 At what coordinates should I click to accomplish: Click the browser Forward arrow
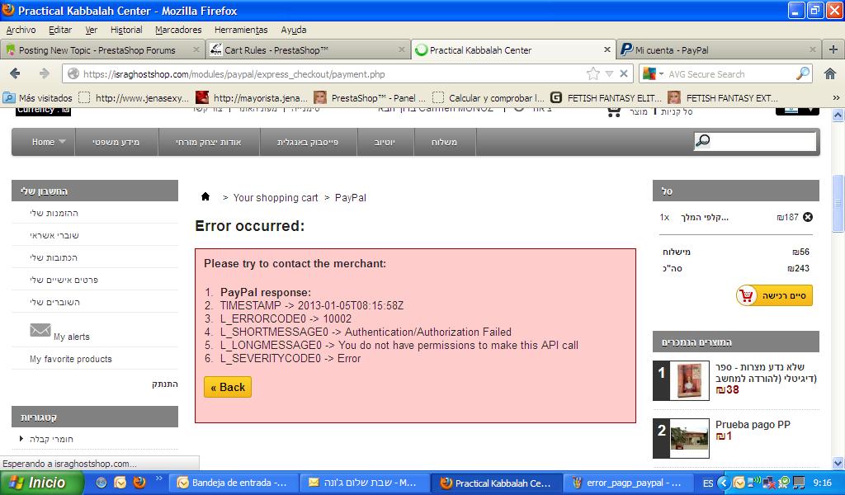pos(45,73)
